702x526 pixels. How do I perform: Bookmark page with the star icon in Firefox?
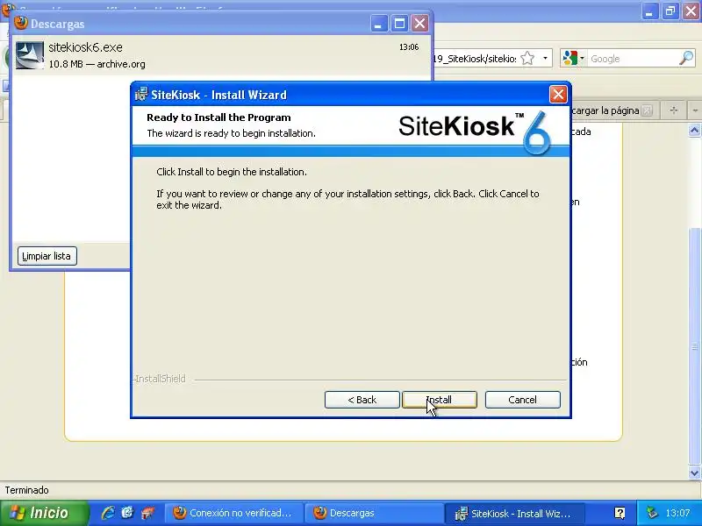click(528, 58)
